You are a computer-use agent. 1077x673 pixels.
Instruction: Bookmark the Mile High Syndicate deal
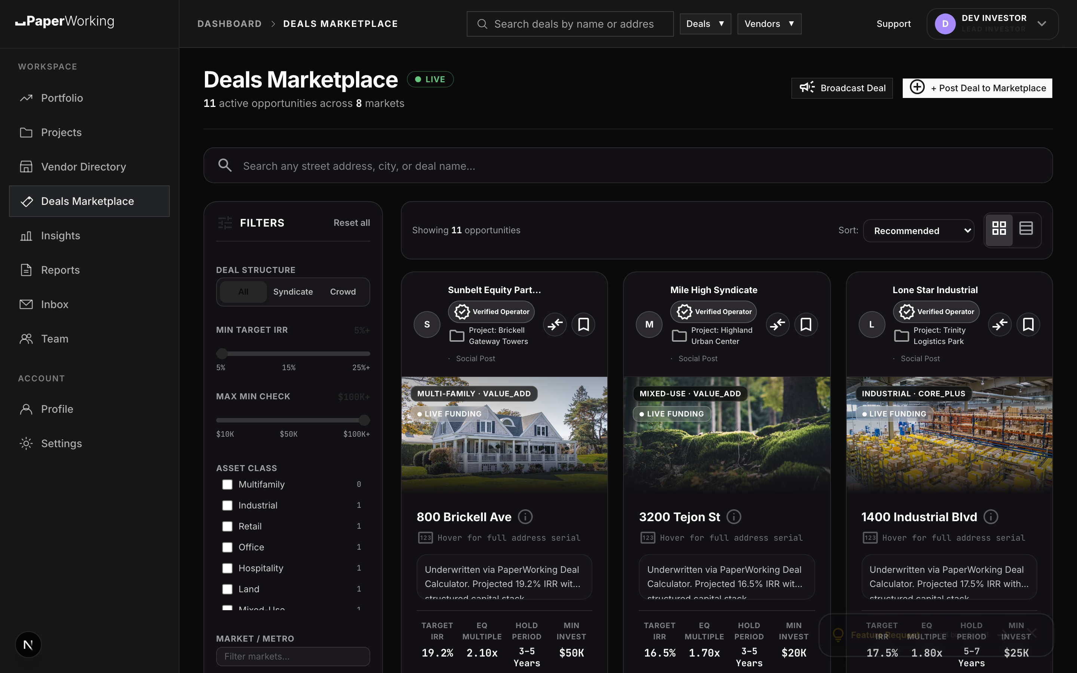(806, 325)
